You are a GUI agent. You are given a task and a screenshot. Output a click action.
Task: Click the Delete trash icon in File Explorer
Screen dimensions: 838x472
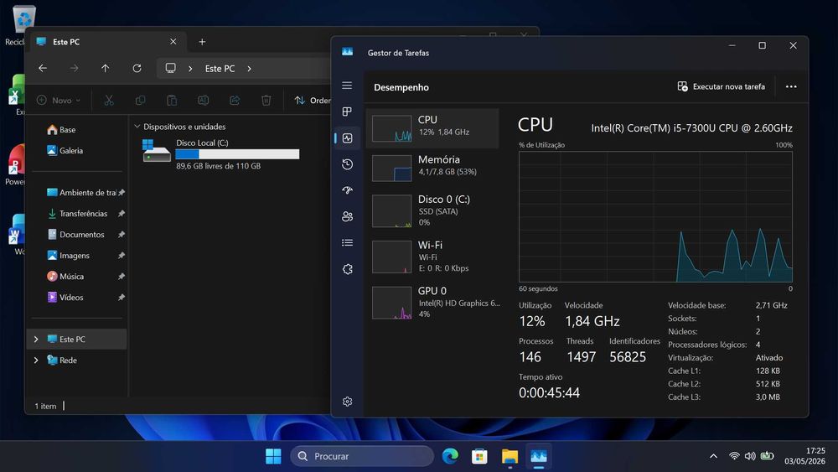(266, 100)
